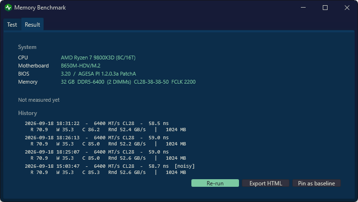Select history entry 2026-09-18 18:25:07
Image resolution: width=358 pixels, height=202 pixels.
(106, 155)
